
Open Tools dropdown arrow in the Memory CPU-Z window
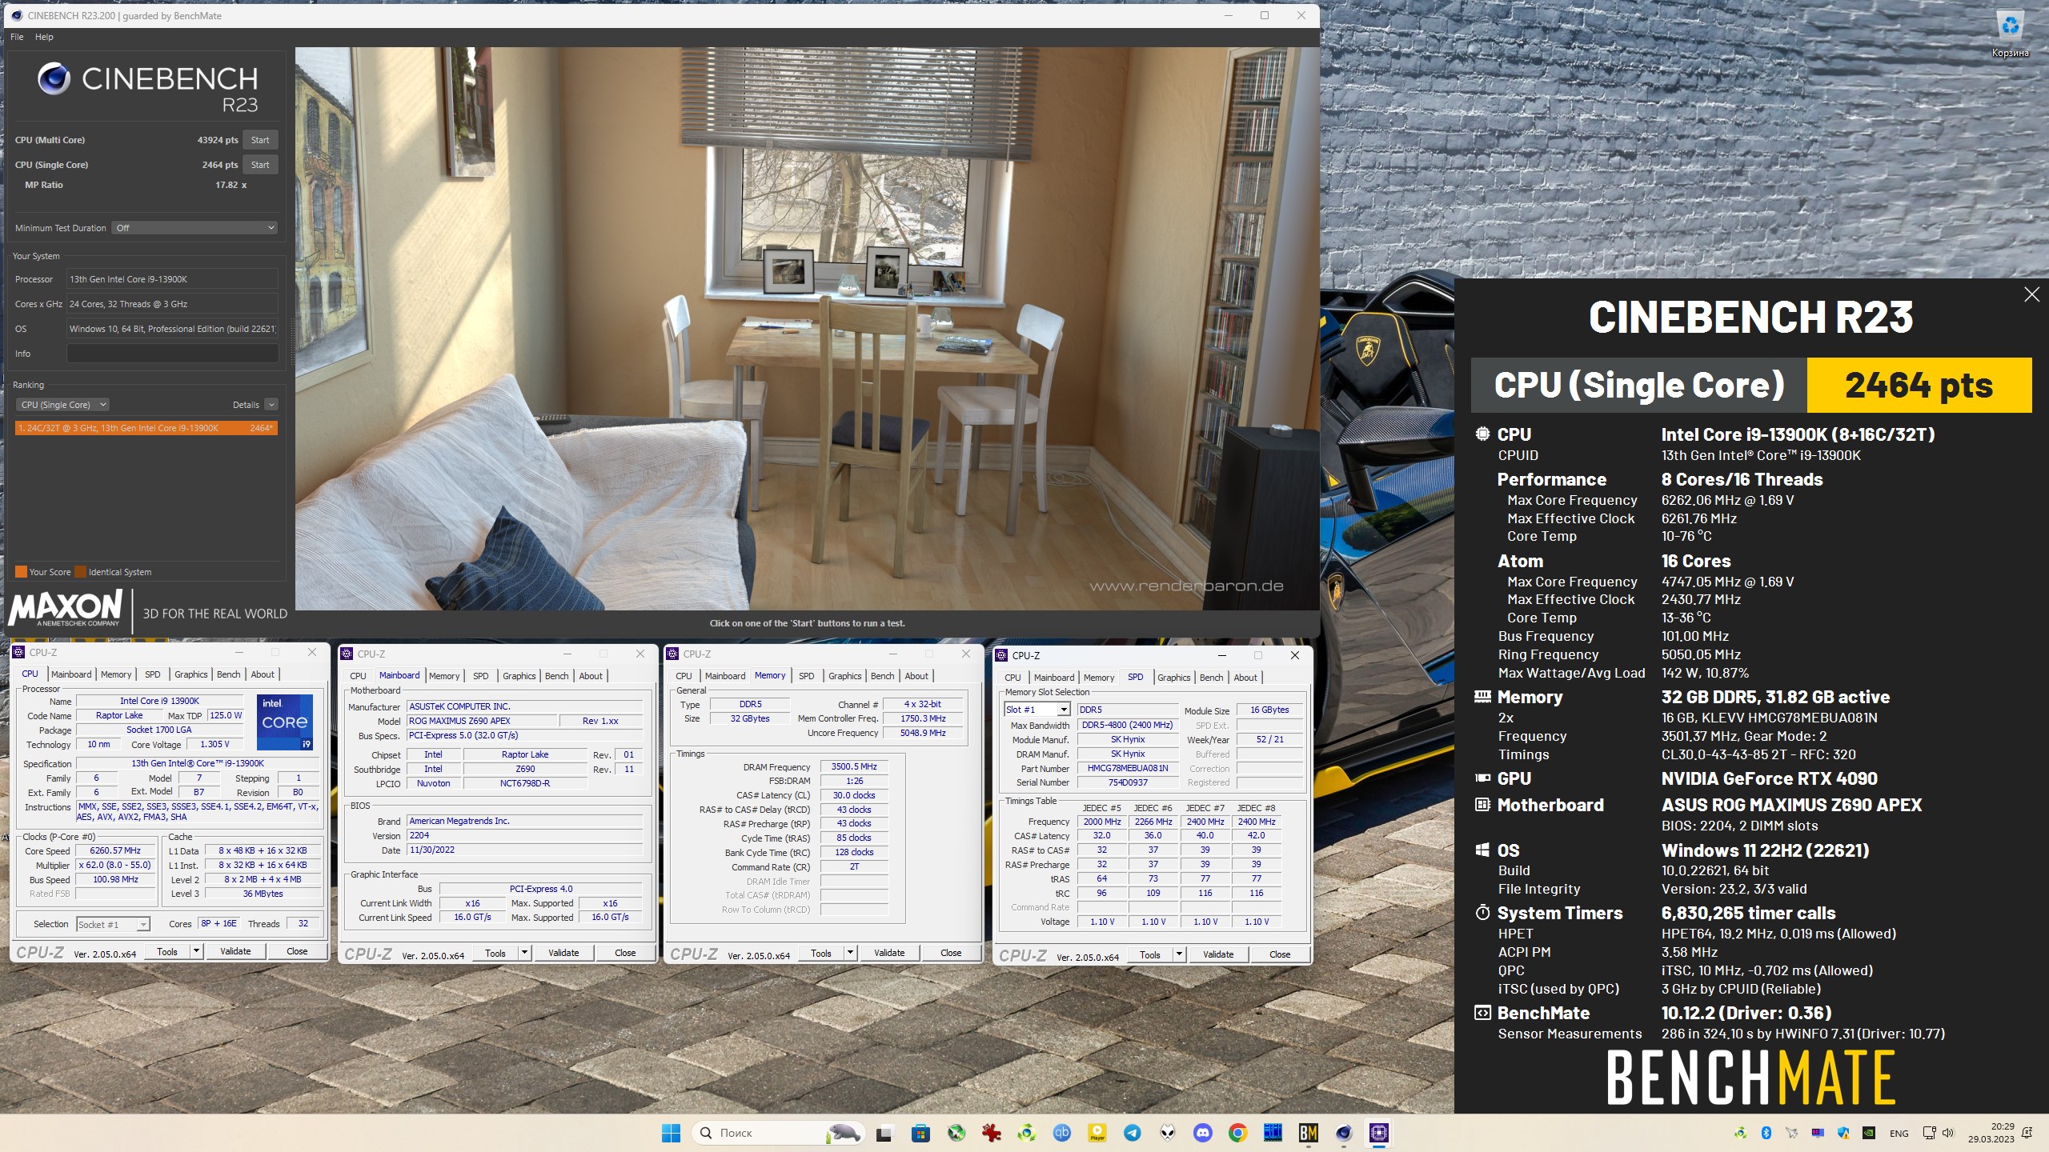850,953
